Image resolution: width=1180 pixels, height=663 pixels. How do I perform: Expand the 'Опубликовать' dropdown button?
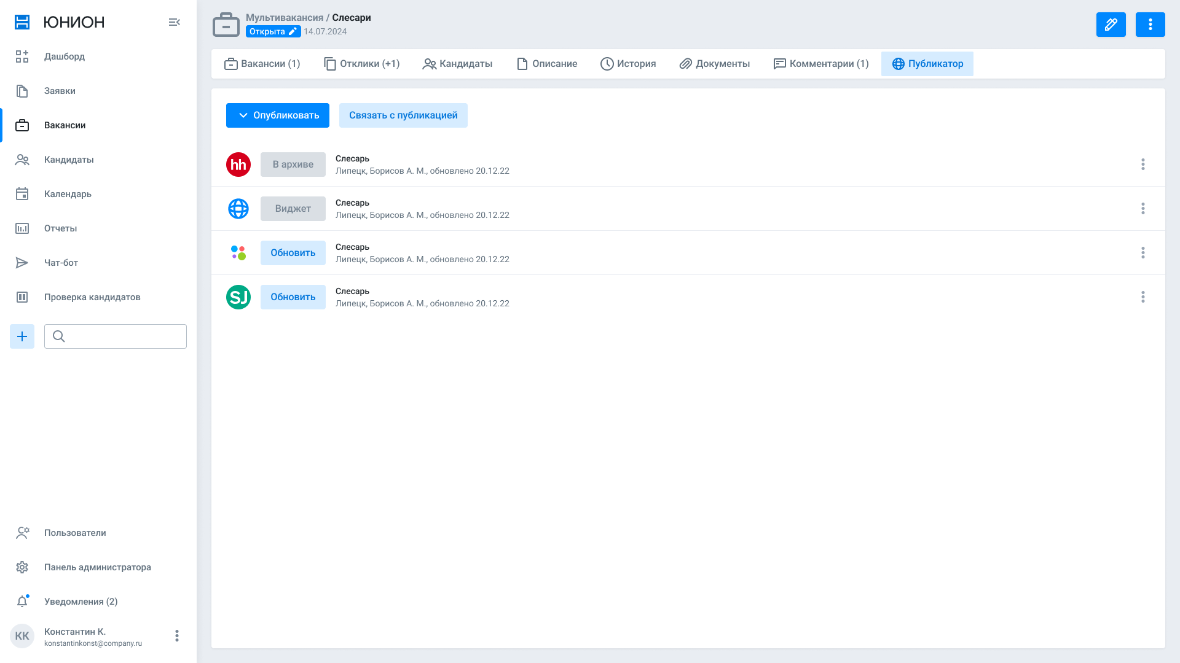(x=278, y=115)
